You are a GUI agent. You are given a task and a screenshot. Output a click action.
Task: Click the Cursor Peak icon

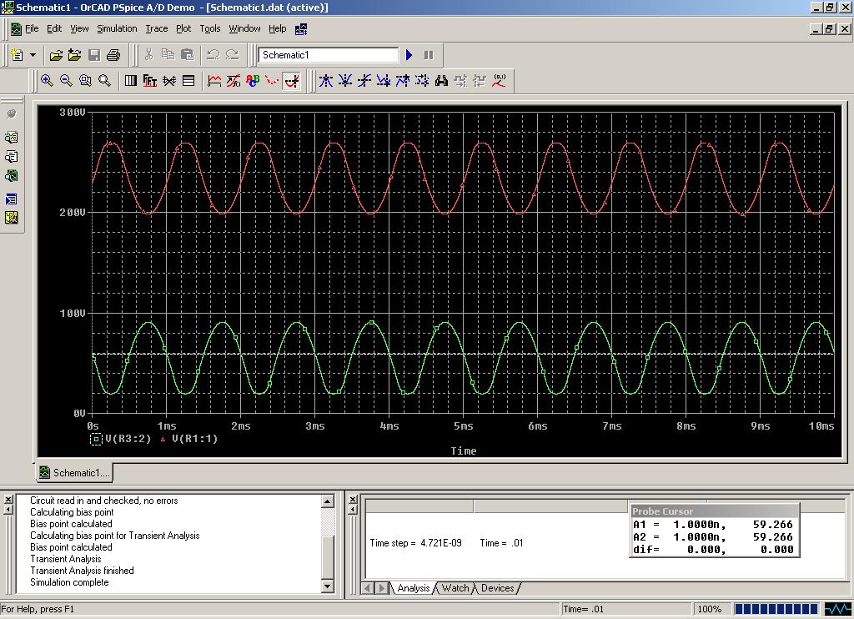point(326,81)
